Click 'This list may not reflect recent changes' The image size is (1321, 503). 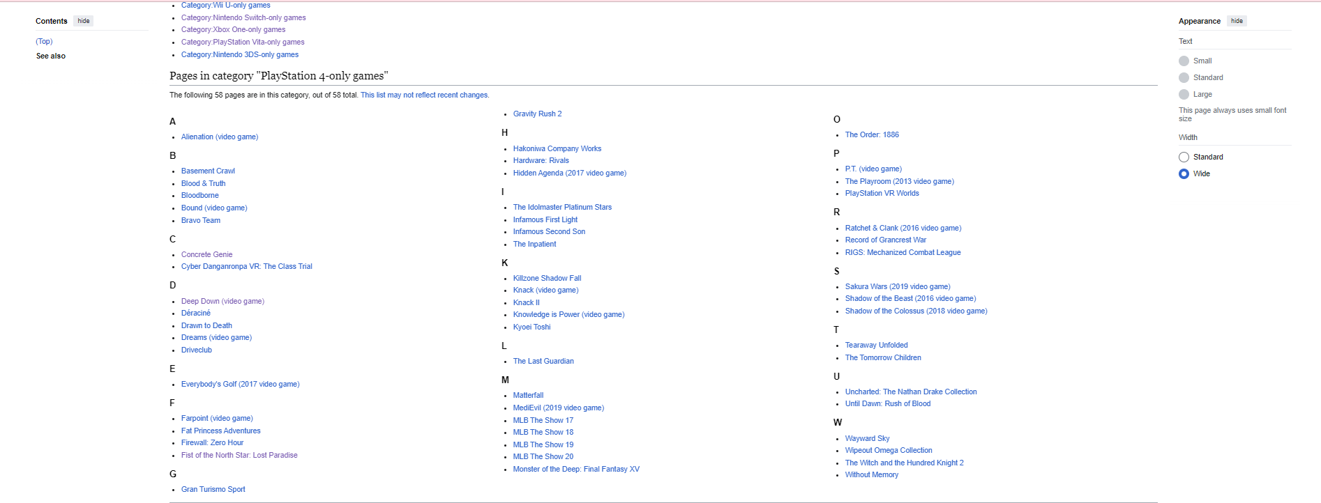425,95
